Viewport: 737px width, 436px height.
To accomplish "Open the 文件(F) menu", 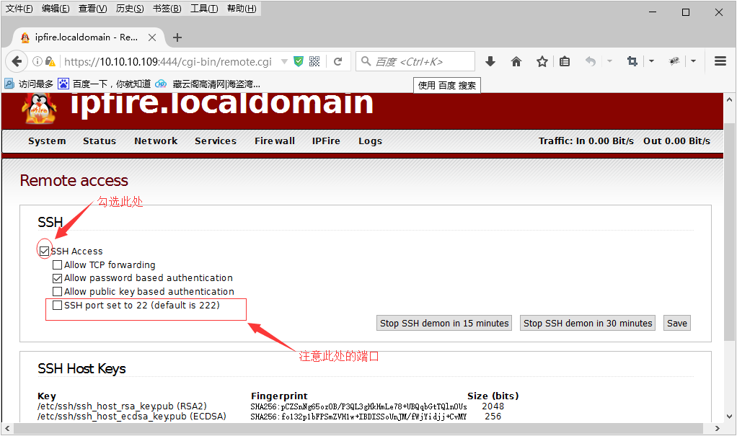I will point(19,9).
